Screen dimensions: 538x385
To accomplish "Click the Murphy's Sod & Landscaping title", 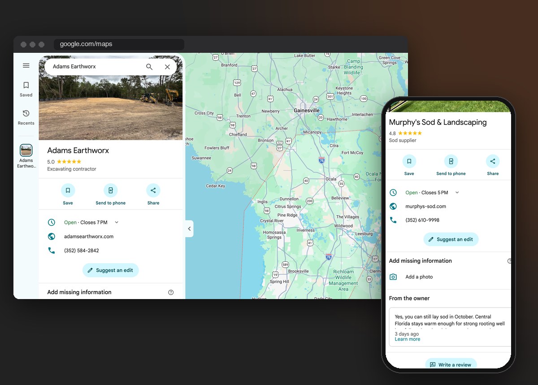I will point(438,122).
